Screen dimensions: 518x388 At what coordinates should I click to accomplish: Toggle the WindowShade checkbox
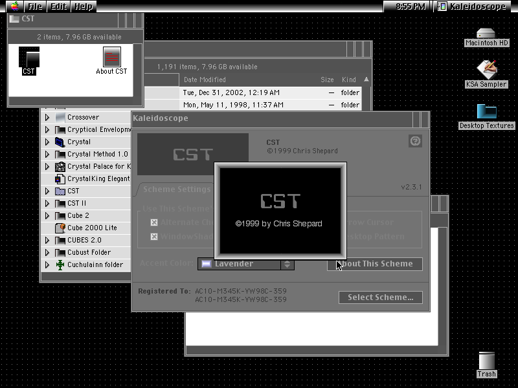pos(154,237)
